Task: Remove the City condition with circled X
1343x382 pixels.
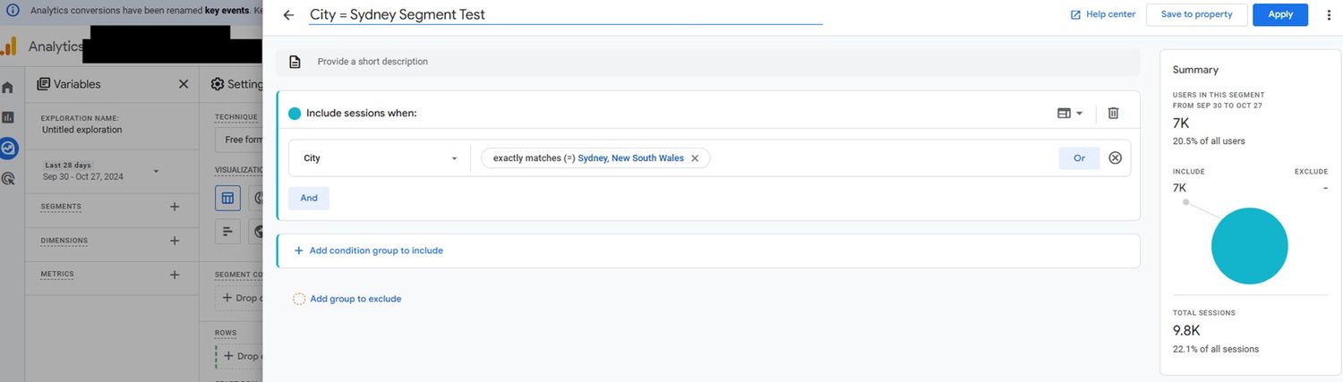Action: [x=1115, y=158]
